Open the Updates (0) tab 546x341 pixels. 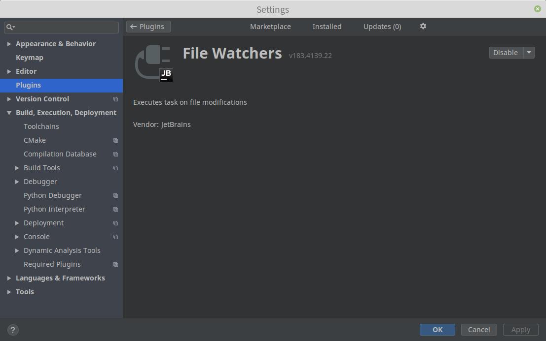click(382, 27)
